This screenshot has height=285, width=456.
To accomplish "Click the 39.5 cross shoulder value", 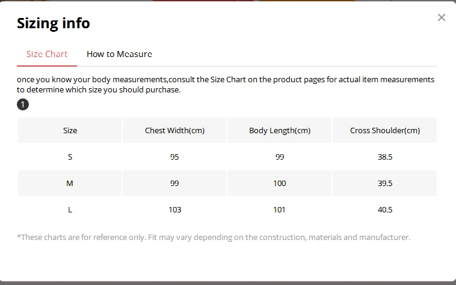I will [x=385, y=183].
